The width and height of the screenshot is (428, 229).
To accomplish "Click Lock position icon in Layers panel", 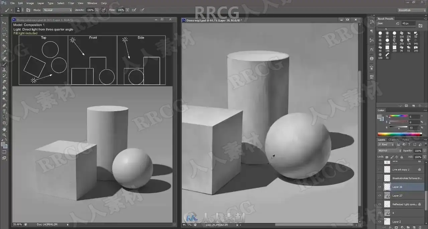I will click(397, 157).
